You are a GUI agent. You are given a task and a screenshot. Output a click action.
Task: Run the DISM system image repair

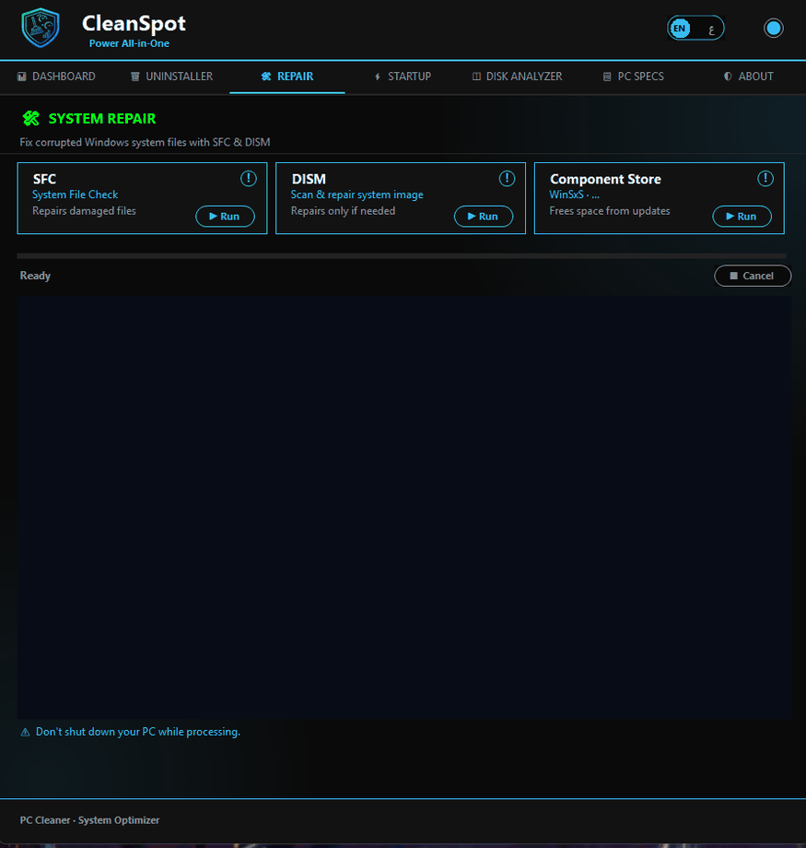click(484, 217)
